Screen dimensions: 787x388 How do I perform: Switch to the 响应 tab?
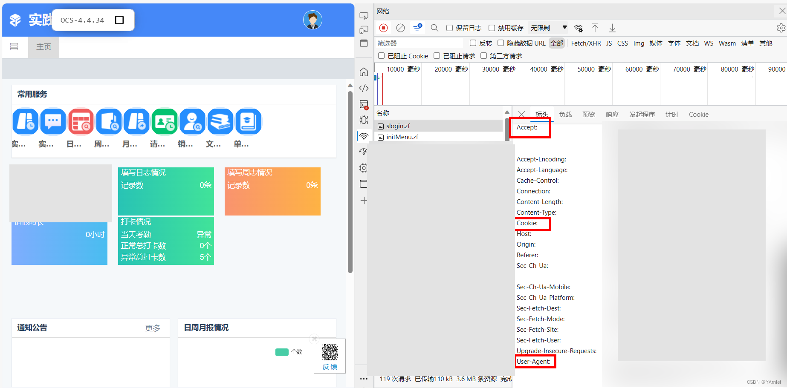click(612, 115)
